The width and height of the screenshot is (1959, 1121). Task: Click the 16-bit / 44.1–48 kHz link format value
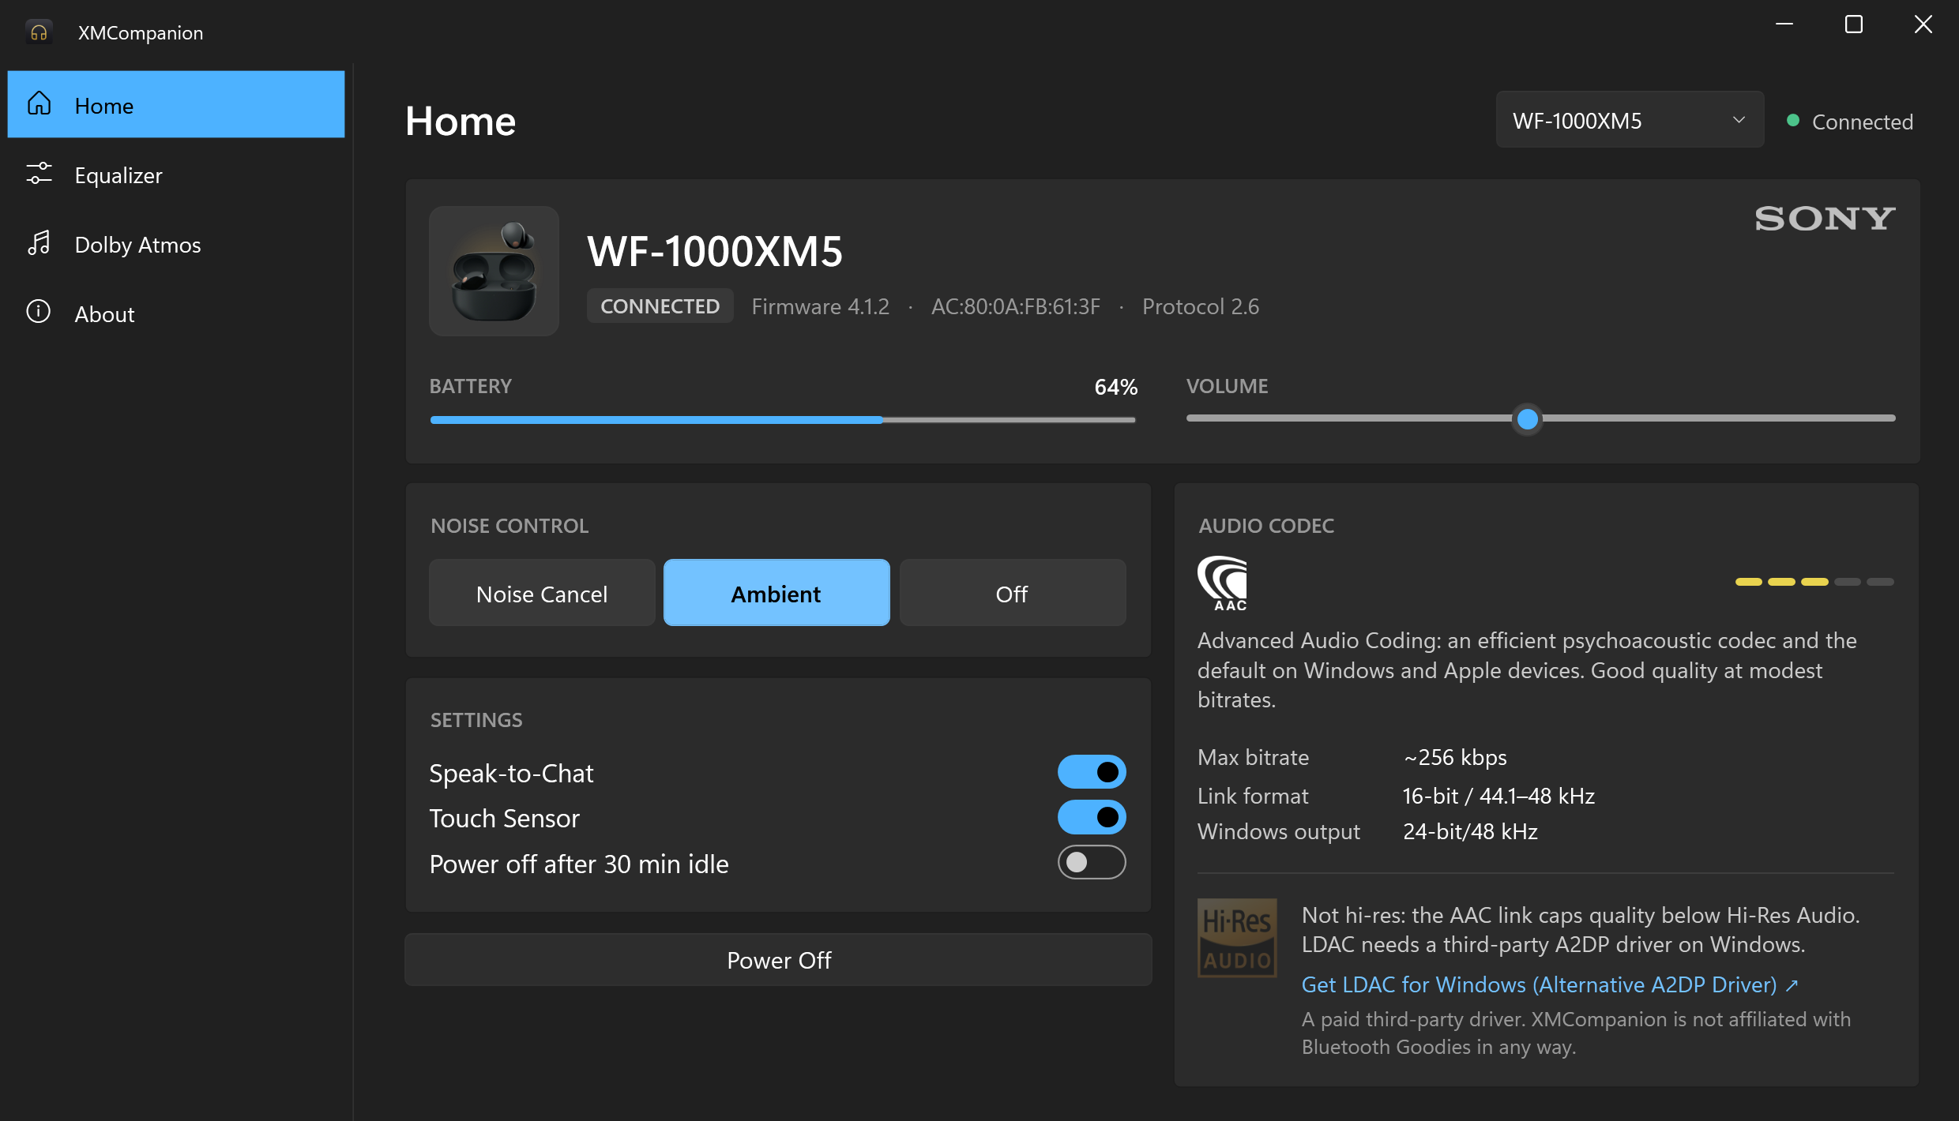(x=1498, y=795)
